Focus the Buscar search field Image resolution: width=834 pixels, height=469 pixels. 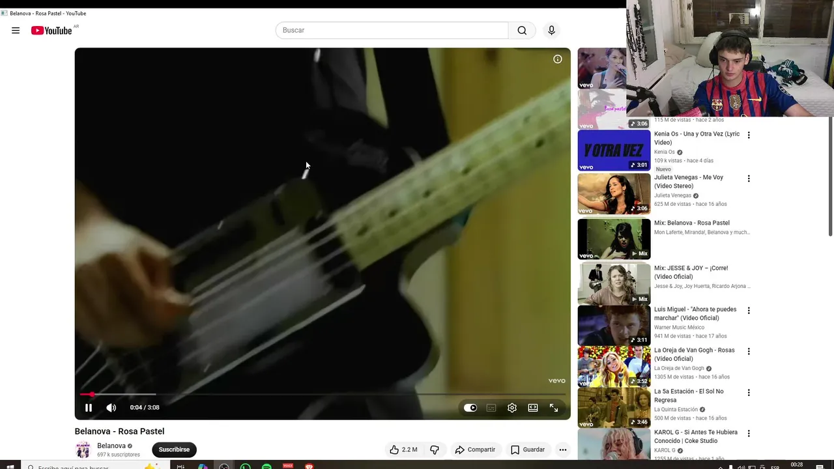coord(392,30)
